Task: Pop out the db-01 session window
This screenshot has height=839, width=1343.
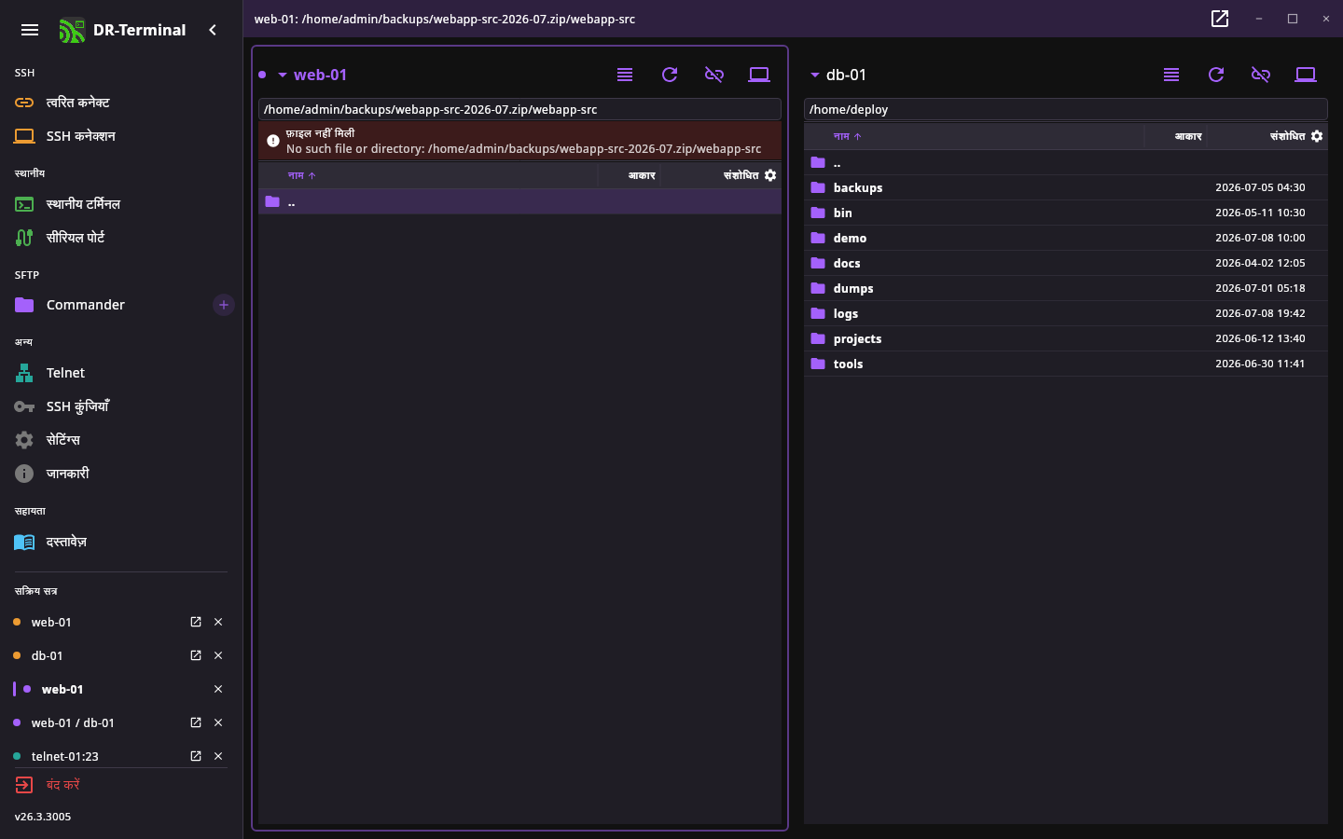Action: point(196,655)
